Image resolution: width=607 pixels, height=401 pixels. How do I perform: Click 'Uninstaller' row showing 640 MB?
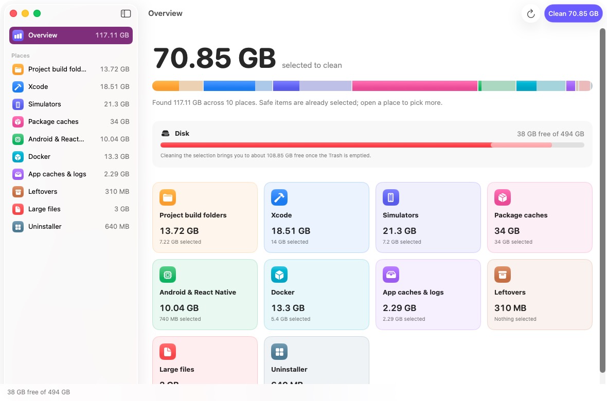coord(71,226)
